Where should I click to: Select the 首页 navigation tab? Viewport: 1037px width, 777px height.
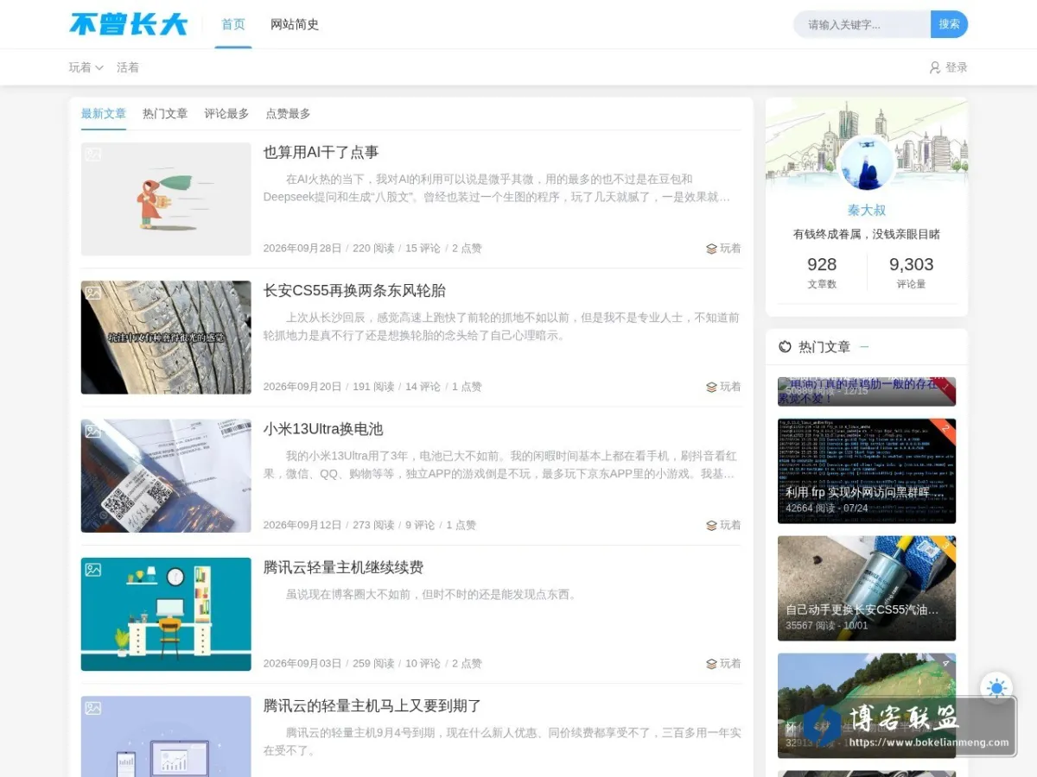pos(233,24)
